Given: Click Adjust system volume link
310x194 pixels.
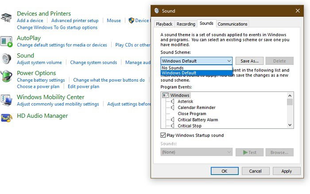Looking at the screenshot, I should 39,62.
